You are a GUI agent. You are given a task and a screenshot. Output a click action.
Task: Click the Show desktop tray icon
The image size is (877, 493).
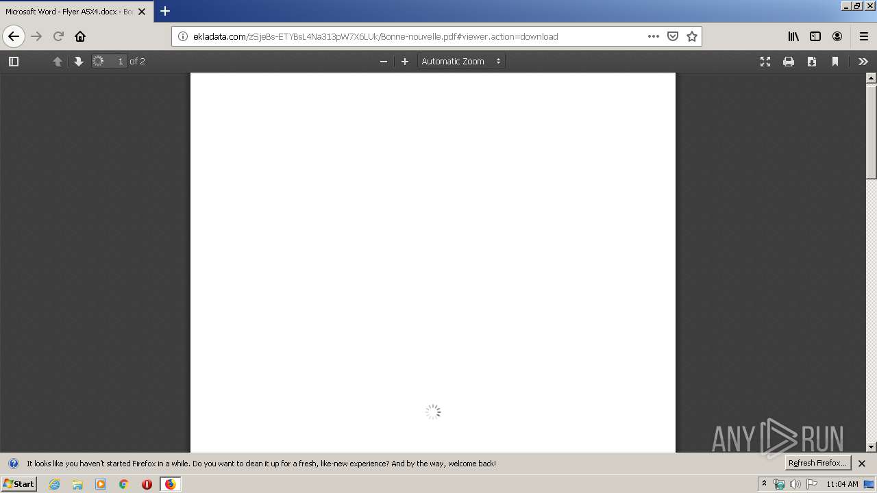coord(869,484)
